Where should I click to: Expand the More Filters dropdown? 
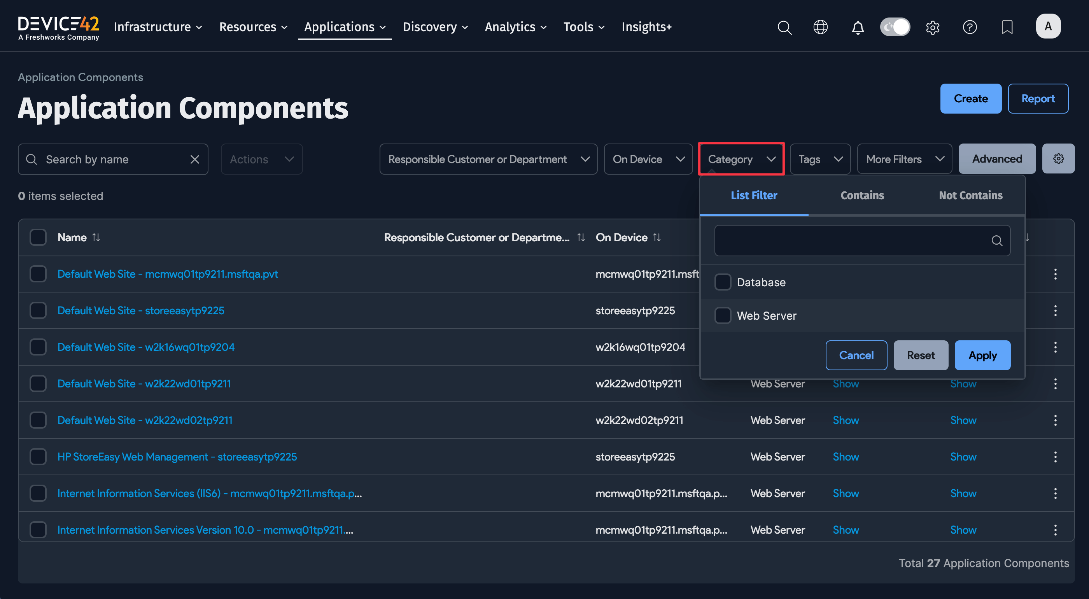pos(904,159)
